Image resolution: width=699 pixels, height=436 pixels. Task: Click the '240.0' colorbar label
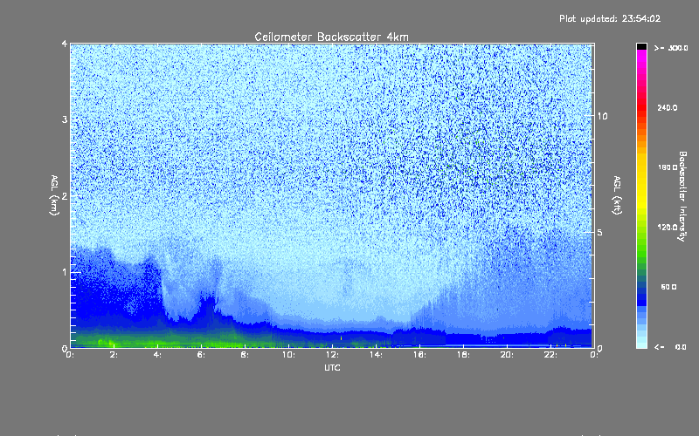pos(668,107)
